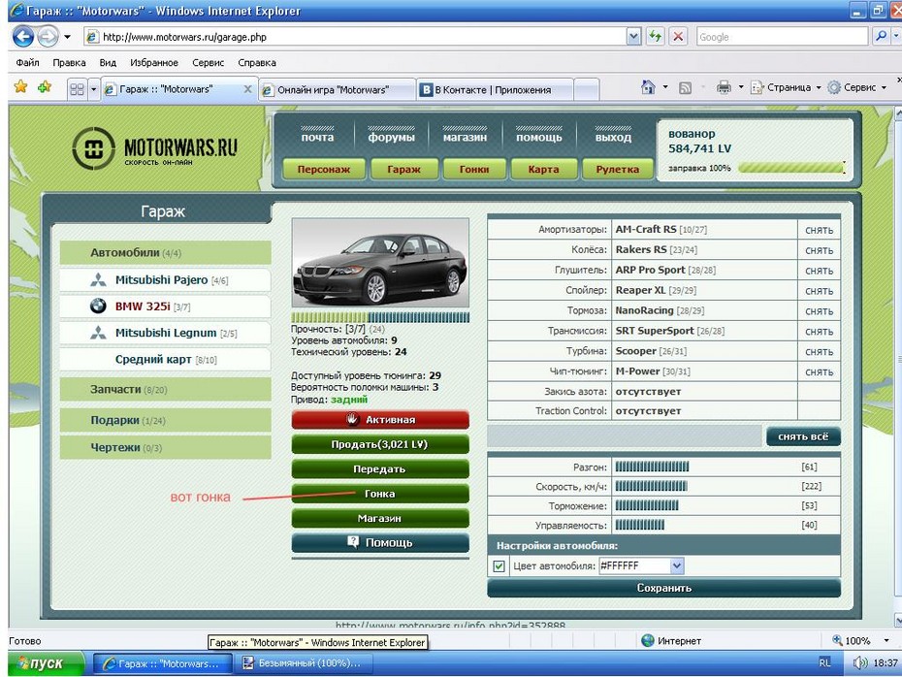Click the форумы link in the top navigation
The height and width of the screenshot is (677, 902).
click(391, 137)
